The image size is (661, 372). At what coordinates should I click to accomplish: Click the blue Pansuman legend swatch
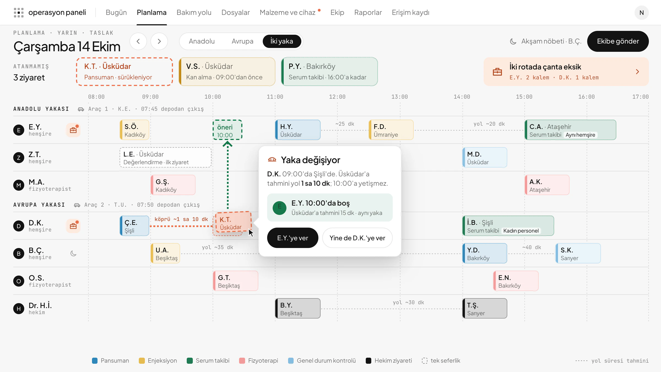(x=94, y=360)
